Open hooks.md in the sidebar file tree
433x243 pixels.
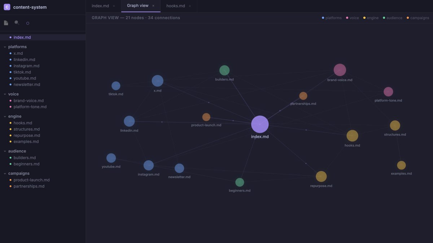coord(43,123)
